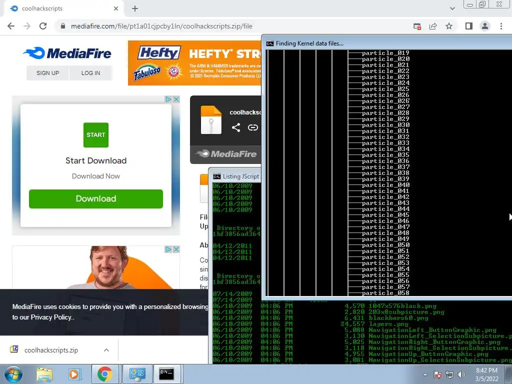Open Chrome profile avatar
This screenshot has height=384, width=512.
click(x=485, y=26)
